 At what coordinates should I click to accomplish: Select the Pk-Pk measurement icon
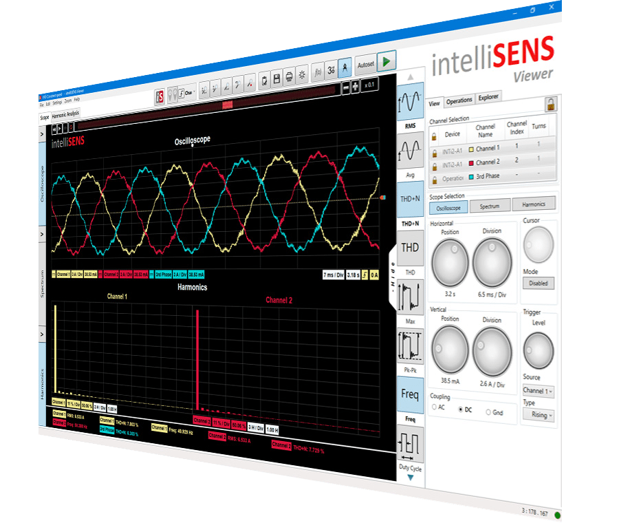[410, 346]
